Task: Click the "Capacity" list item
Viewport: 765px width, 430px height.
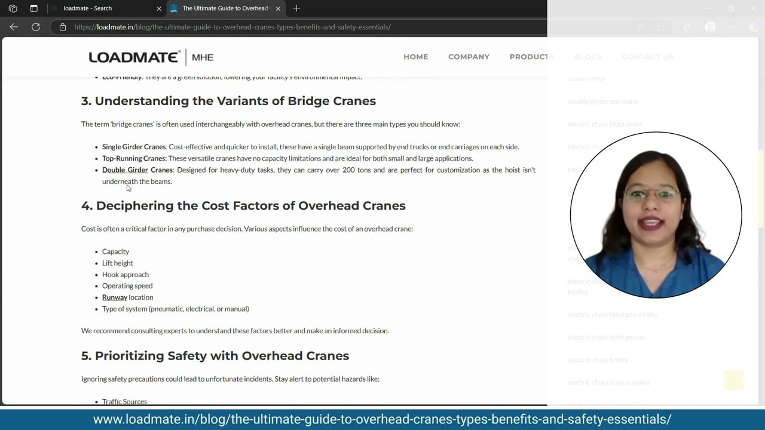Action: coord(115,252)
